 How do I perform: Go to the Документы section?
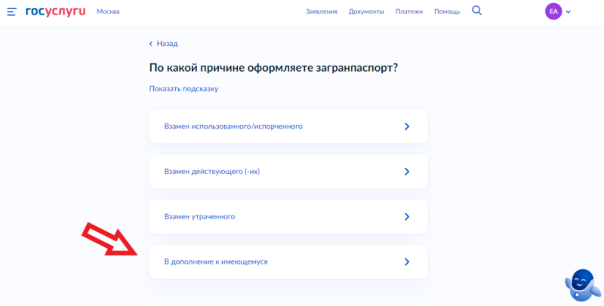click(x=366, y=12)
